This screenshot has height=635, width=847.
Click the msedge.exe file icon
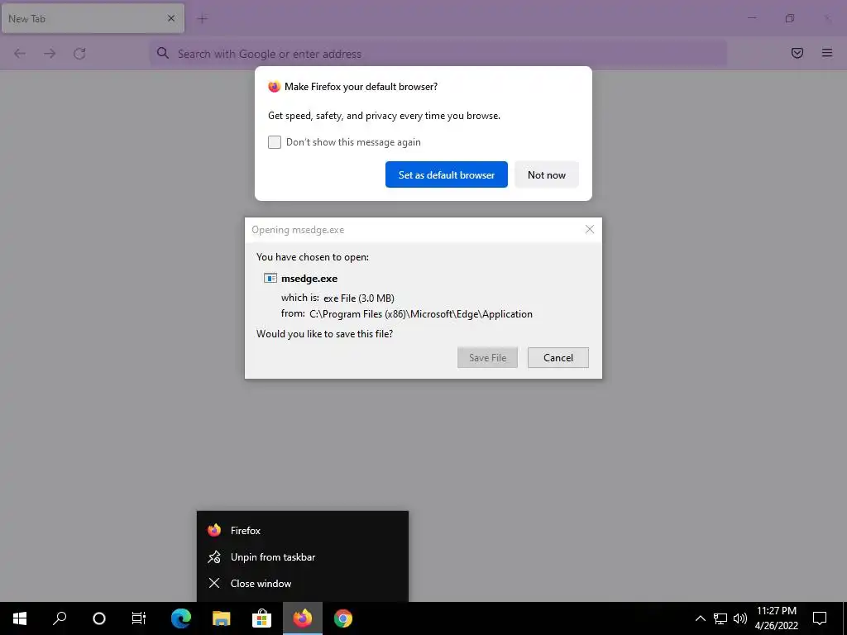click(x=270, y=279)
